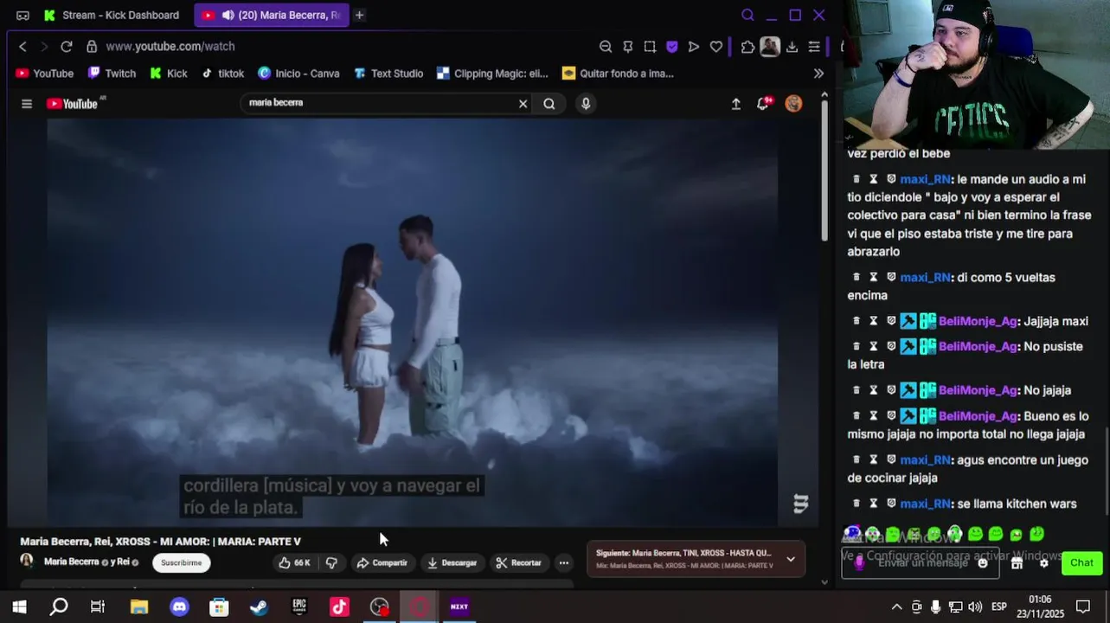Run the YouTube search magnifier button
Screen dimensions: 1110x623
(549, 104)
